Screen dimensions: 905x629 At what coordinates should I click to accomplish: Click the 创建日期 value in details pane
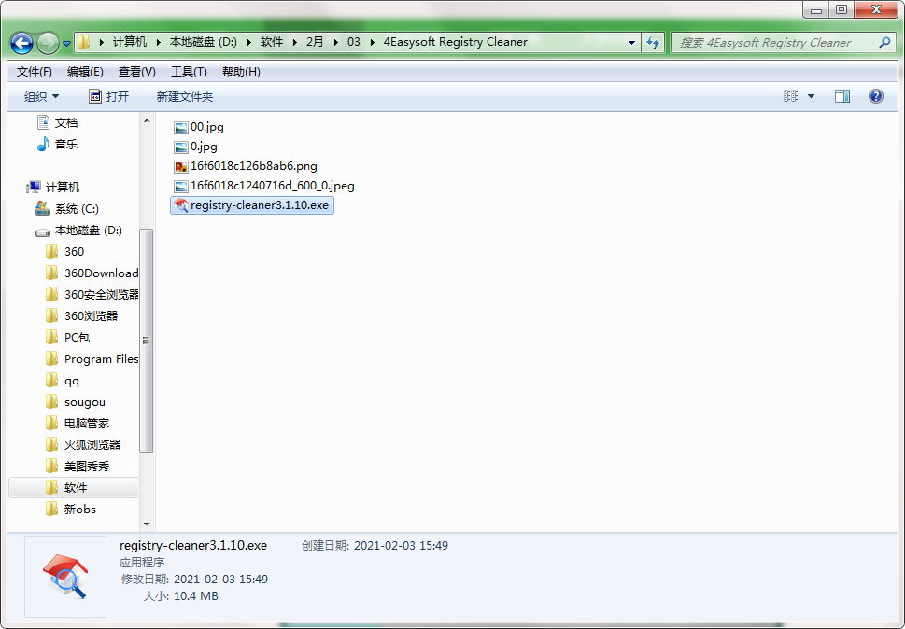point(401,545)
